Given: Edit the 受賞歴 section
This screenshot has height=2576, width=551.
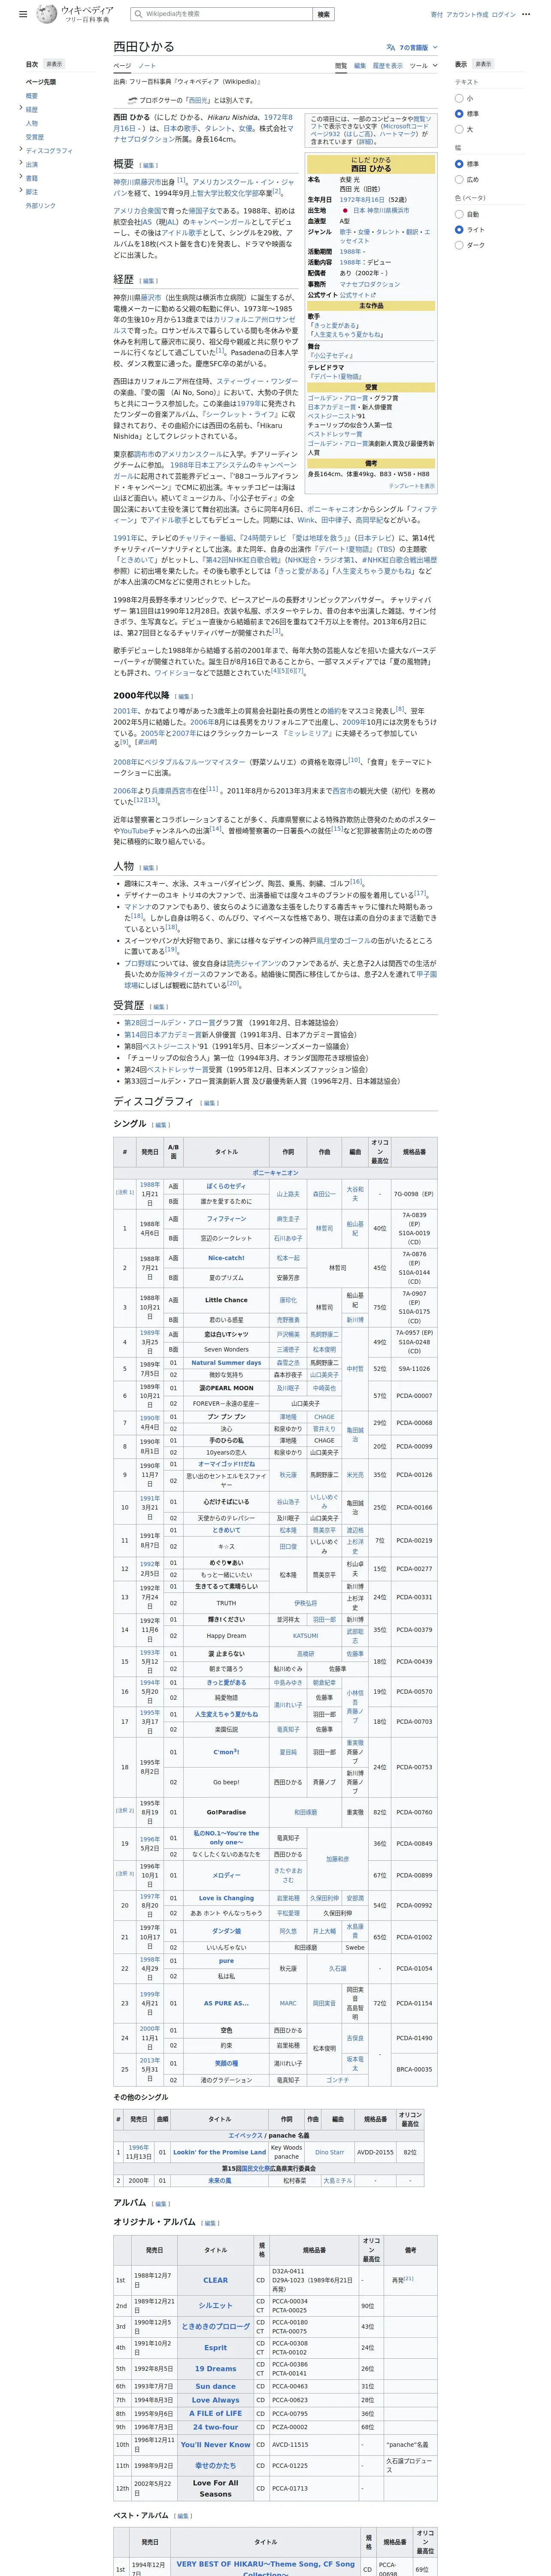Looking at the screenshot, I should point(159,1007).
